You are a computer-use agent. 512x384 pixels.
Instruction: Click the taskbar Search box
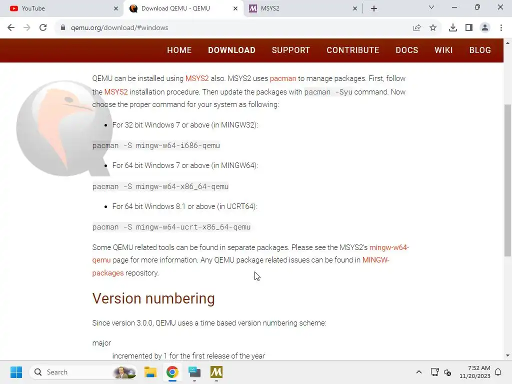(x=83, y=372)
